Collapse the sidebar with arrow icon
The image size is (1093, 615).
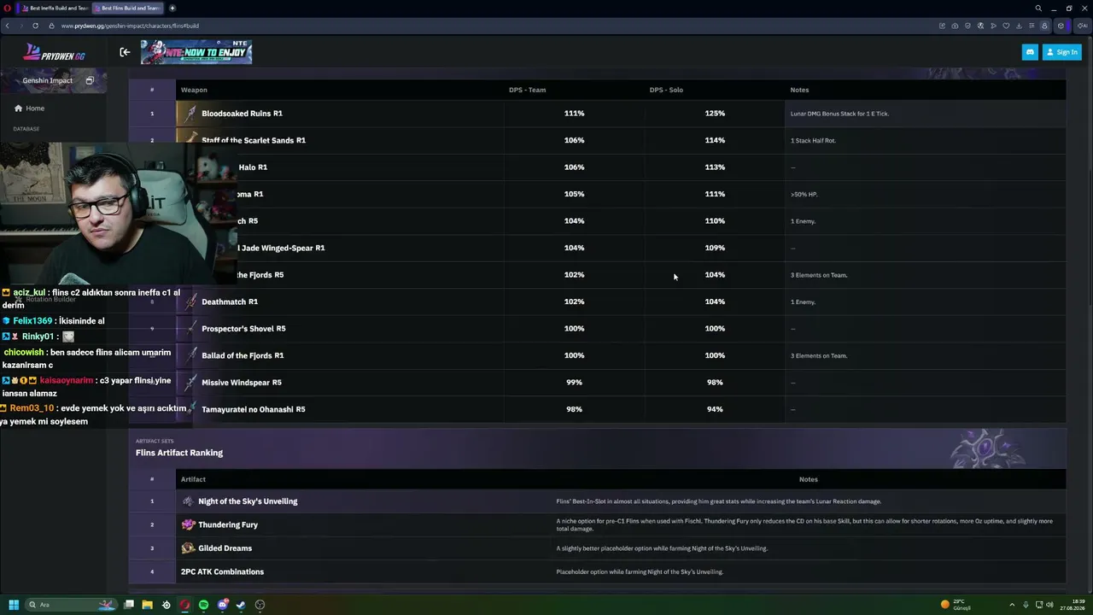point(125,52)
